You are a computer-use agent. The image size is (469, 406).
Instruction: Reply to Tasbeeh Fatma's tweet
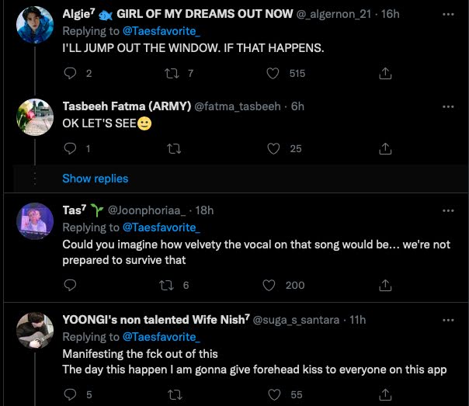click(x=69, y=148)
